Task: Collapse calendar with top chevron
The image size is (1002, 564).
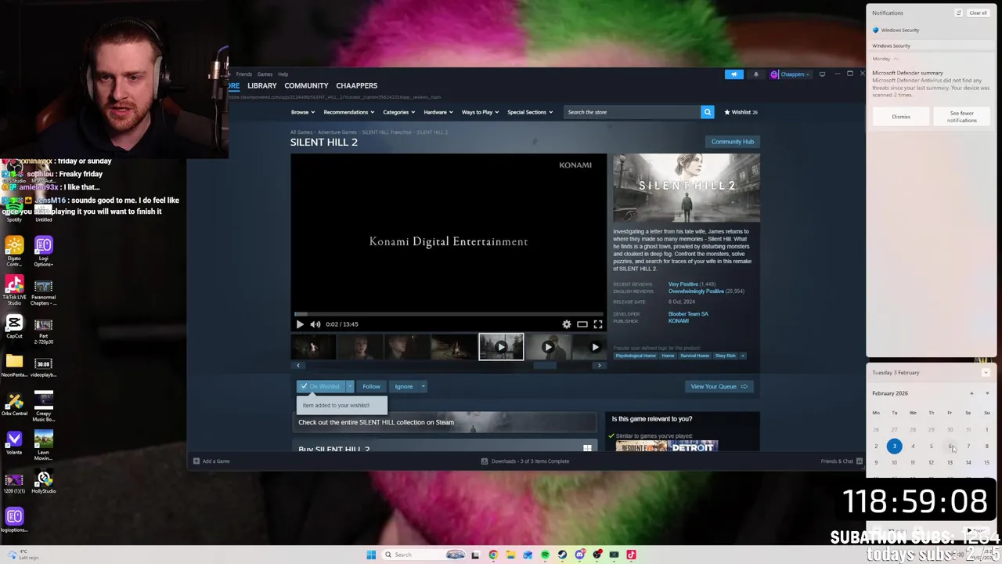Action: click(986, 373)
